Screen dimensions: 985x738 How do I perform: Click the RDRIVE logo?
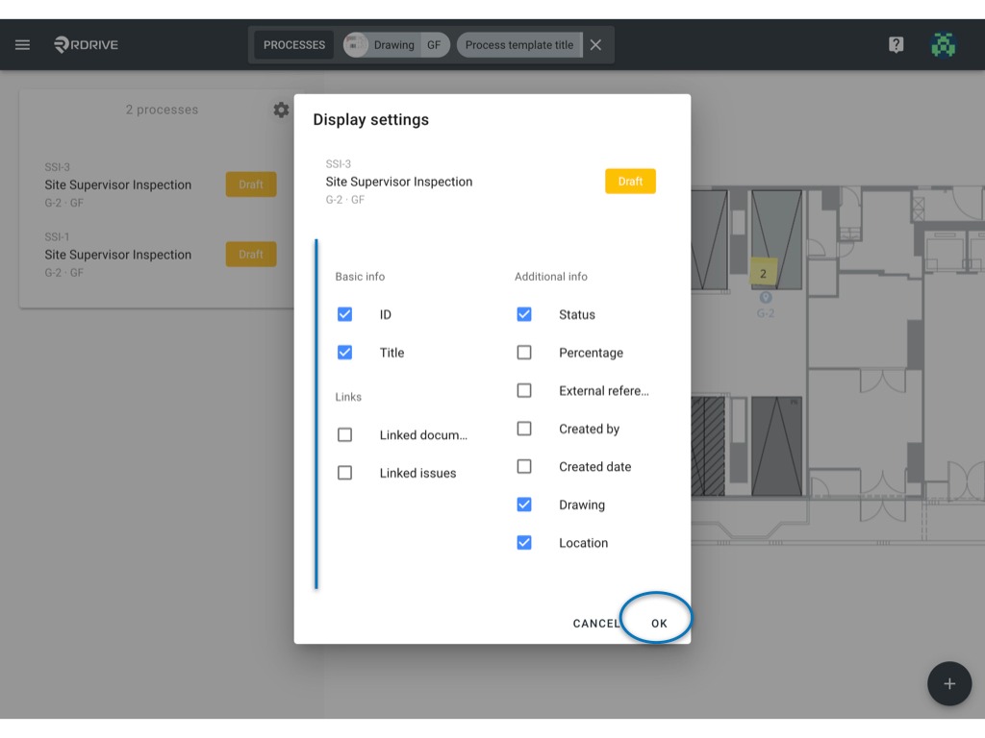click(x=86, y=44)
